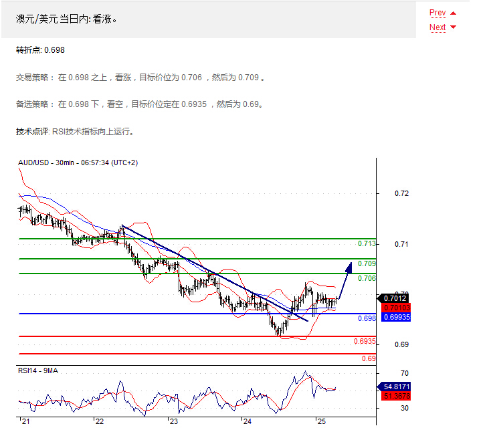491x434 pixels.
Task: Click the 0.706 green target label
Action: (x=367, y=278)
